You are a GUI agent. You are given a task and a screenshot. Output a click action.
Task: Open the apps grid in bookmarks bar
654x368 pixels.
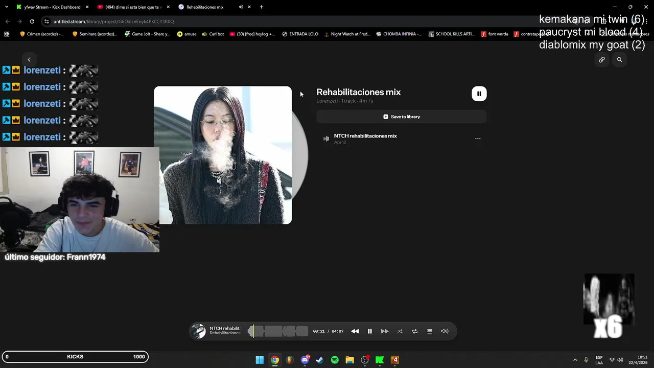tap(7, 34)
